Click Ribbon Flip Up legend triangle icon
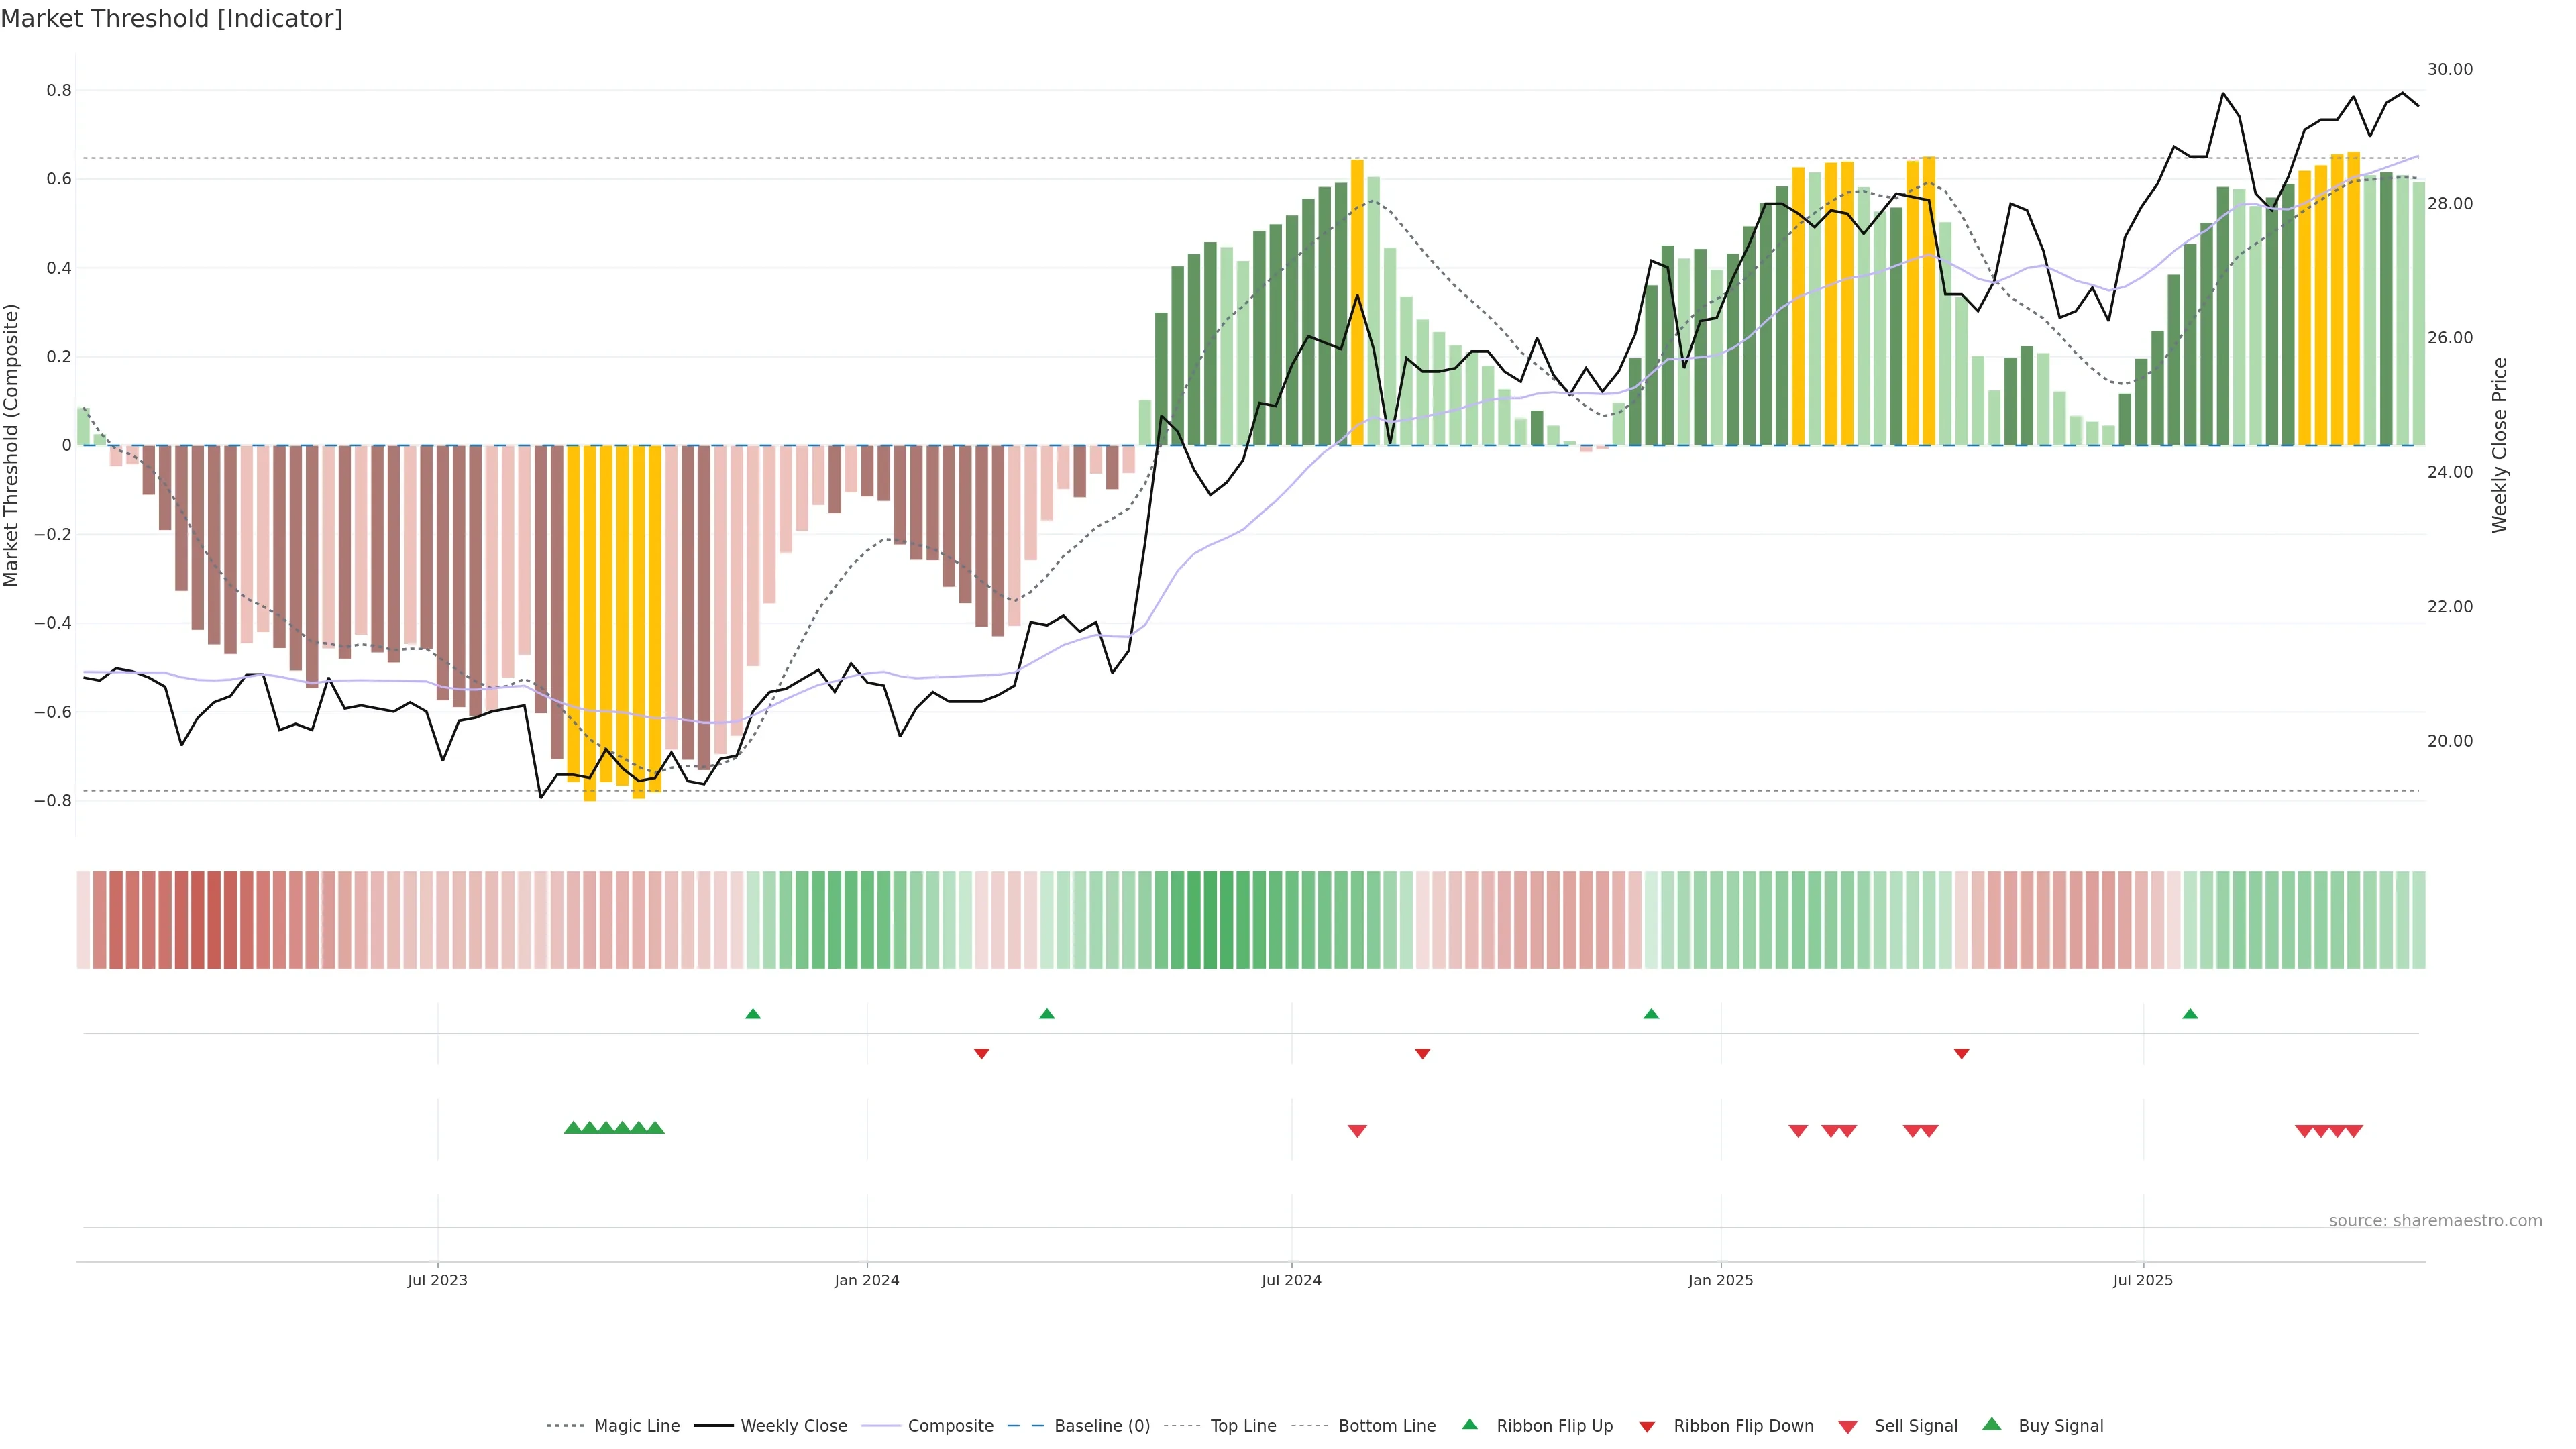The height and width of the screenshot is (1449, 2576). [x=1469, y=1424]
